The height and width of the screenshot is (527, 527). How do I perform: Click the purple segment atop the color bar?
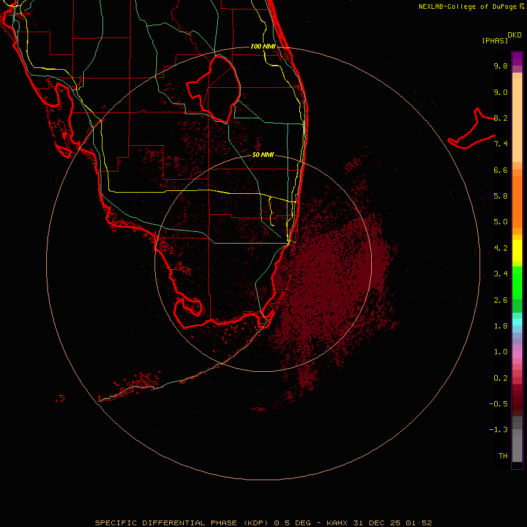click(x=517, y=59)
